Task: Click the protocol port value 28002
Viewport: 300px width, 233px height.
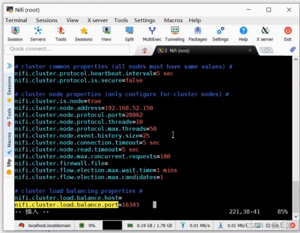Action: coord(134,115)
